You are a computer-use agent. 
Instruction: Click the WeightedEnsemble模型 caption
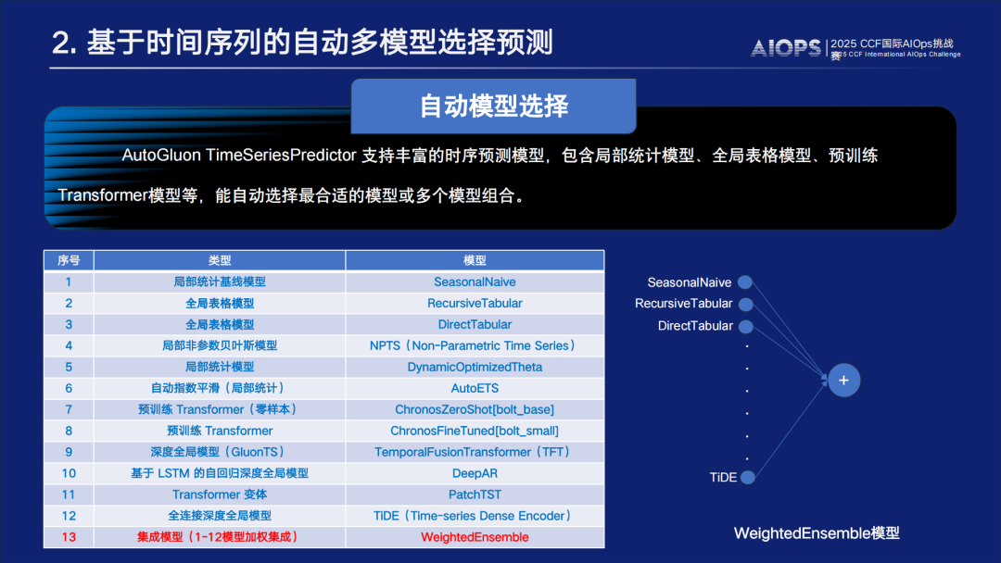click(817, 533)
